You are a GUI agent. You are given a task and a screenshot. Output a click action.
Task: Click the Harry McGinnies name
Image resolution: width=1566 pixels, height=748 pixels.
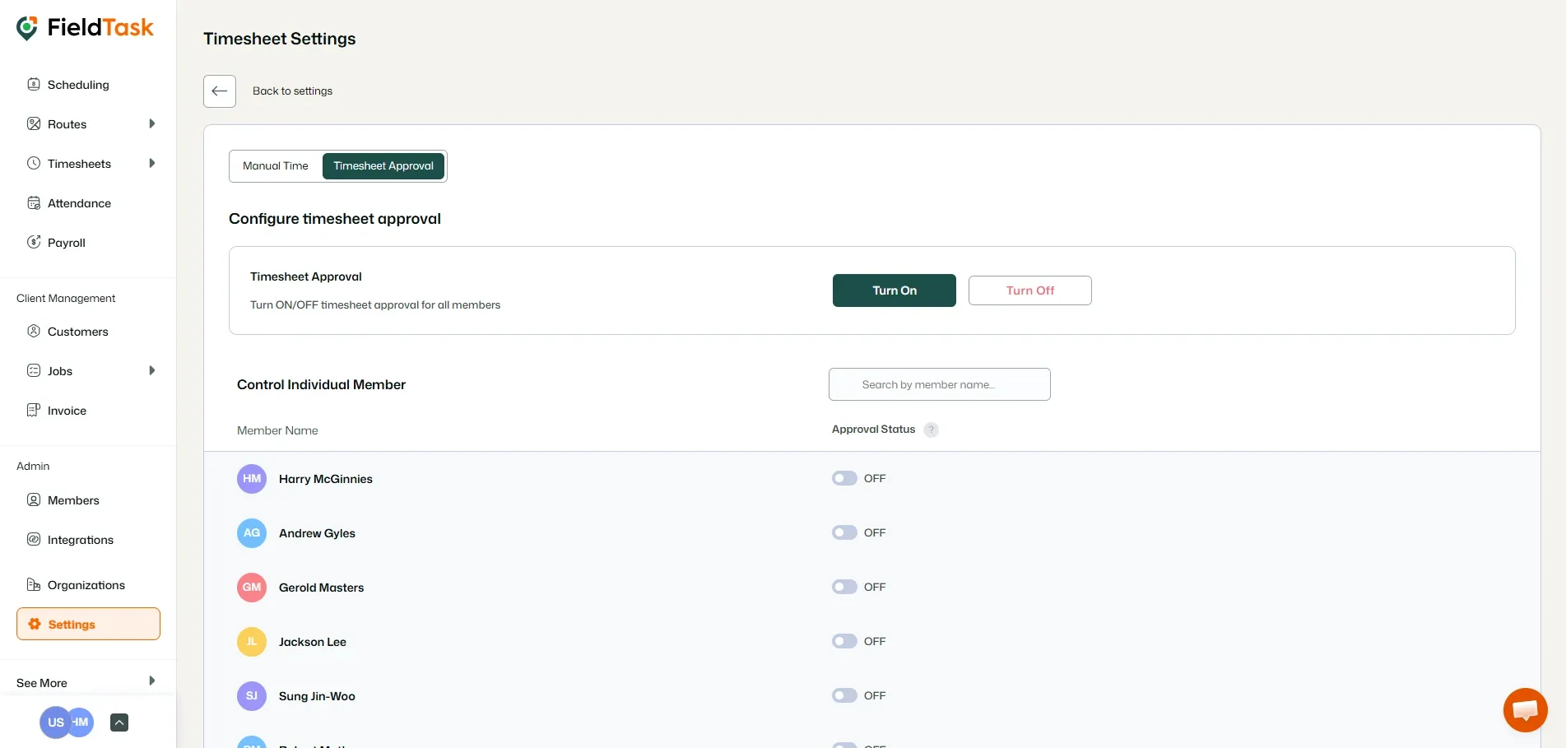pos(326,479)
